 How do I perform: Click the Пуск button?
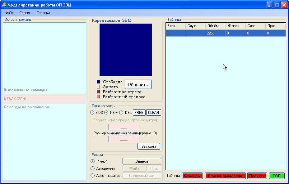point(154,168)
